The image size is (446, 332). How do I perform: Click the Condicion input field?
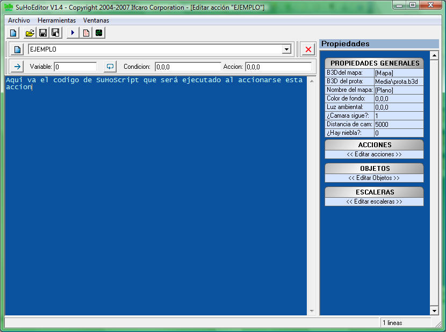pyautogui.click(x=188, y=67)
